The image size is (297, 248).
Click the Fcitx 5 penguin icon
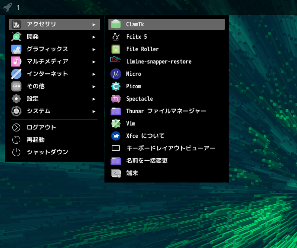(x=116, y=37)
